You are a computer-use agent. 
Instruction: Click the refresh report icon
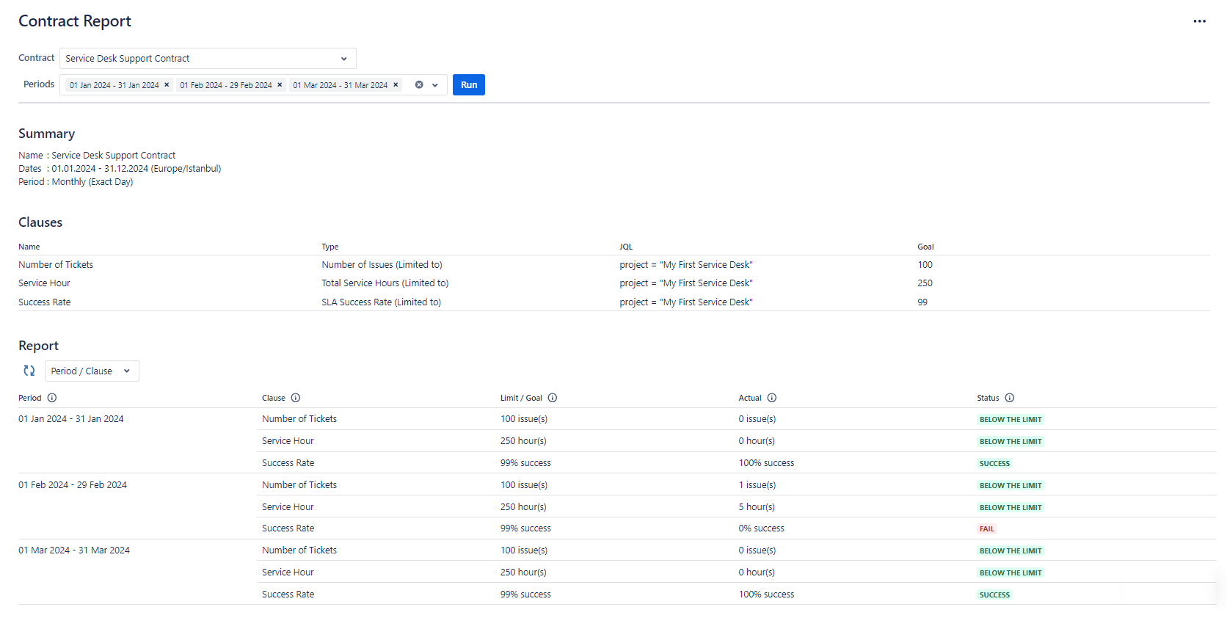pos(29,371)
